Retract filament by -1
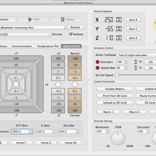 coord(75,71)
